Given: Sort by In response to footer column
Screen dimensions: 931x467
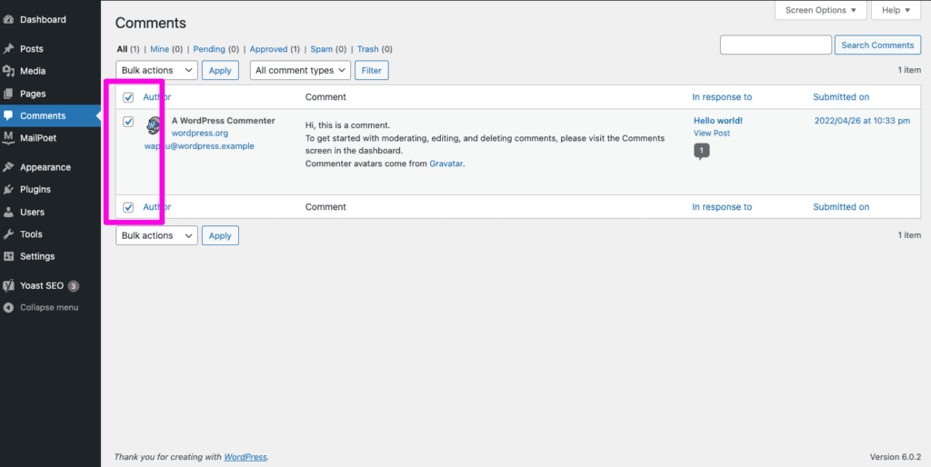Looking at the screenshot, I should 722,207.
